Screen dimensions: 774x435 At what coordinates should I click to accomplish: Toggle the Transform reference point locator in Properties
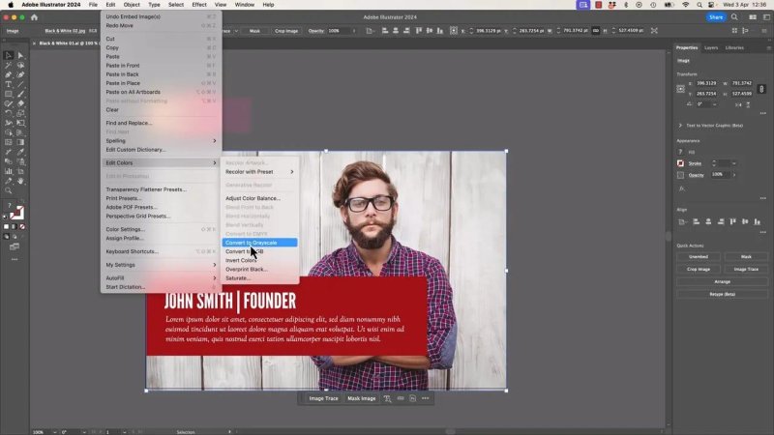click(681, 89)
